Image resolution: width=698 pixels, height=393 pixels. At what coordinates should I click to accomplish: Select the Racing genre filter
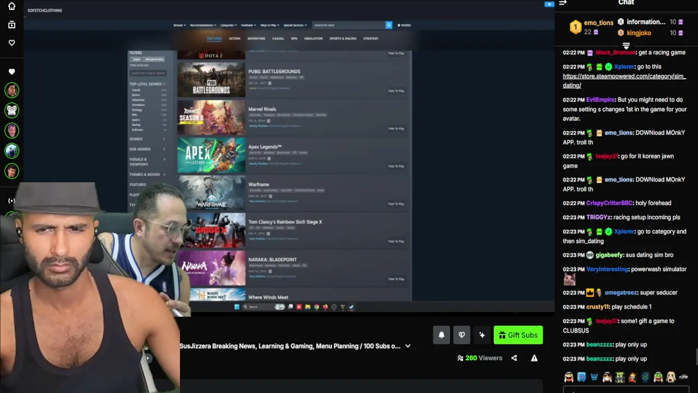[136, 125]
